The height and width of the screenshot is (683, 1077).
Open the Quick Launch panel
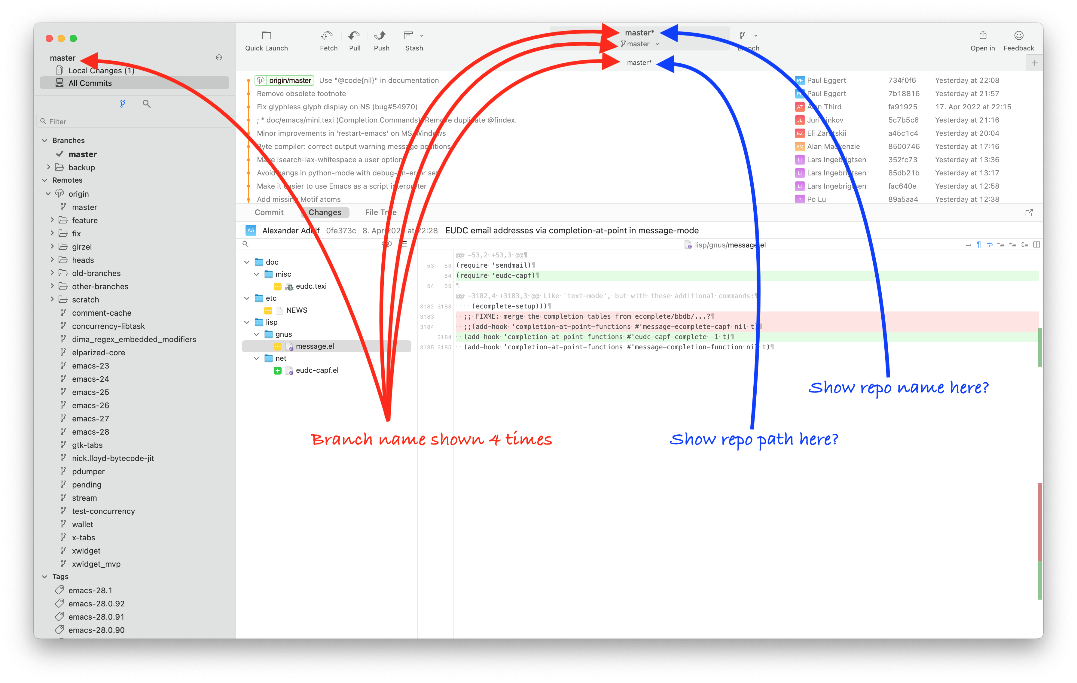click(266, 41)
